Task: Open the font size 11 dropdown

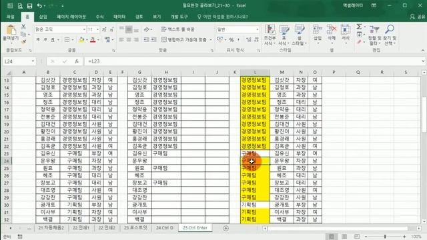Action: 98,29
